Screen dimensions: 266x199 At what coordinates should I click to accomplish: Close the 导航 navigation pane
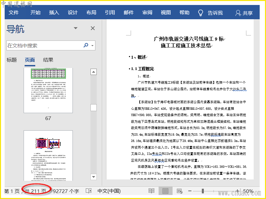[x=93, y=29]
